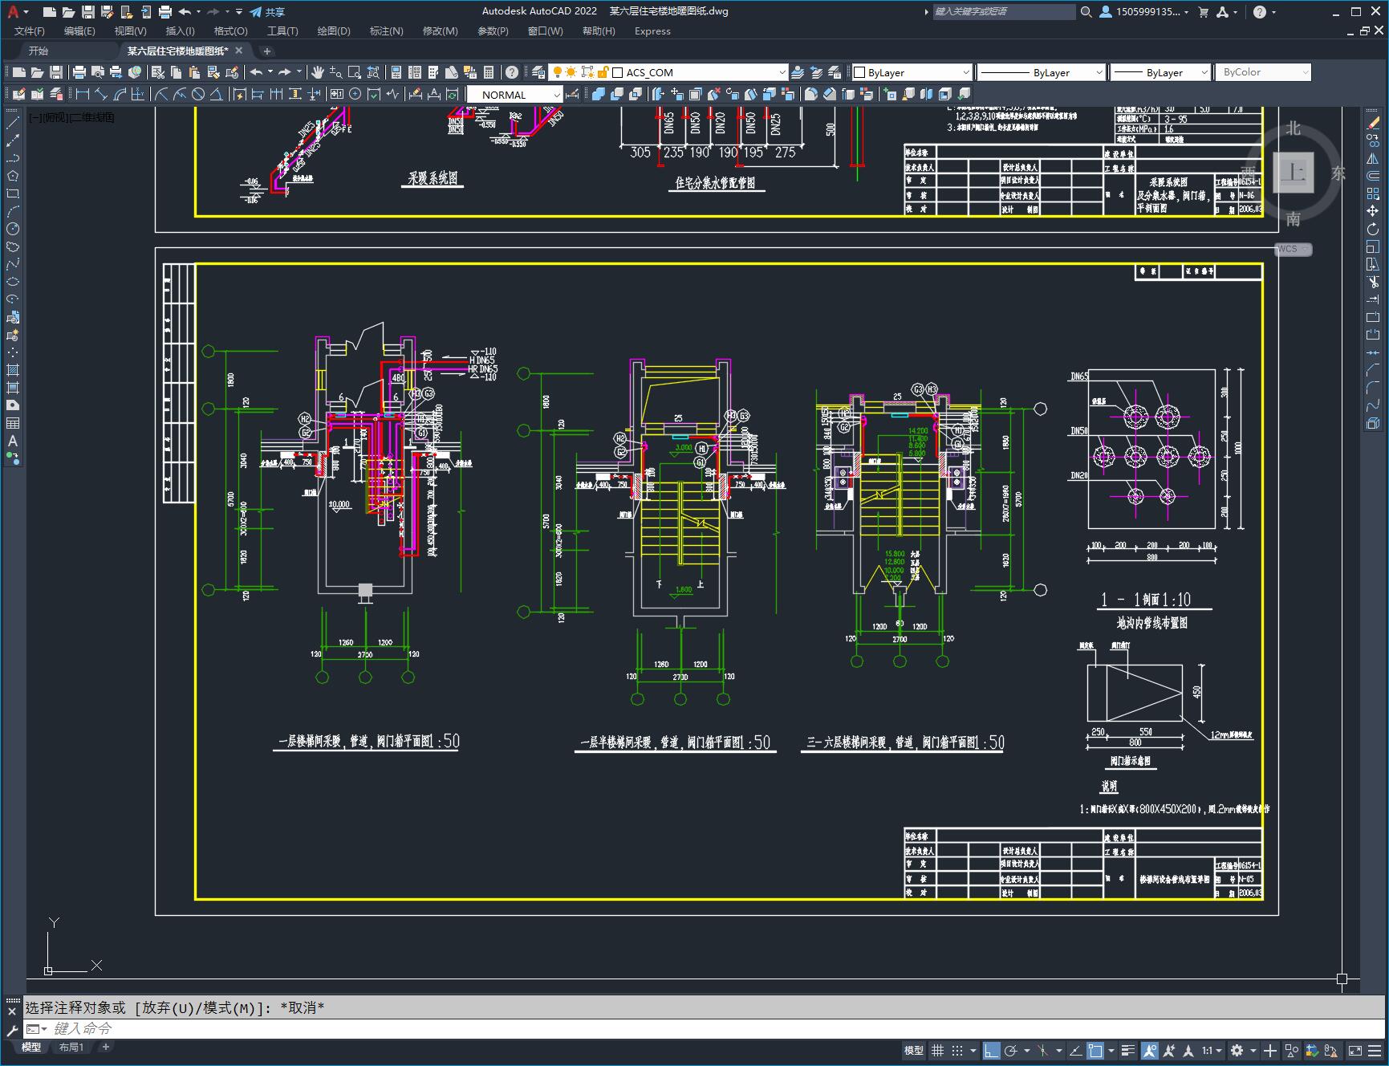The image size is (1389, 1066).
Task: Toggle lineweight display in status bar
Action: 1128,1050
